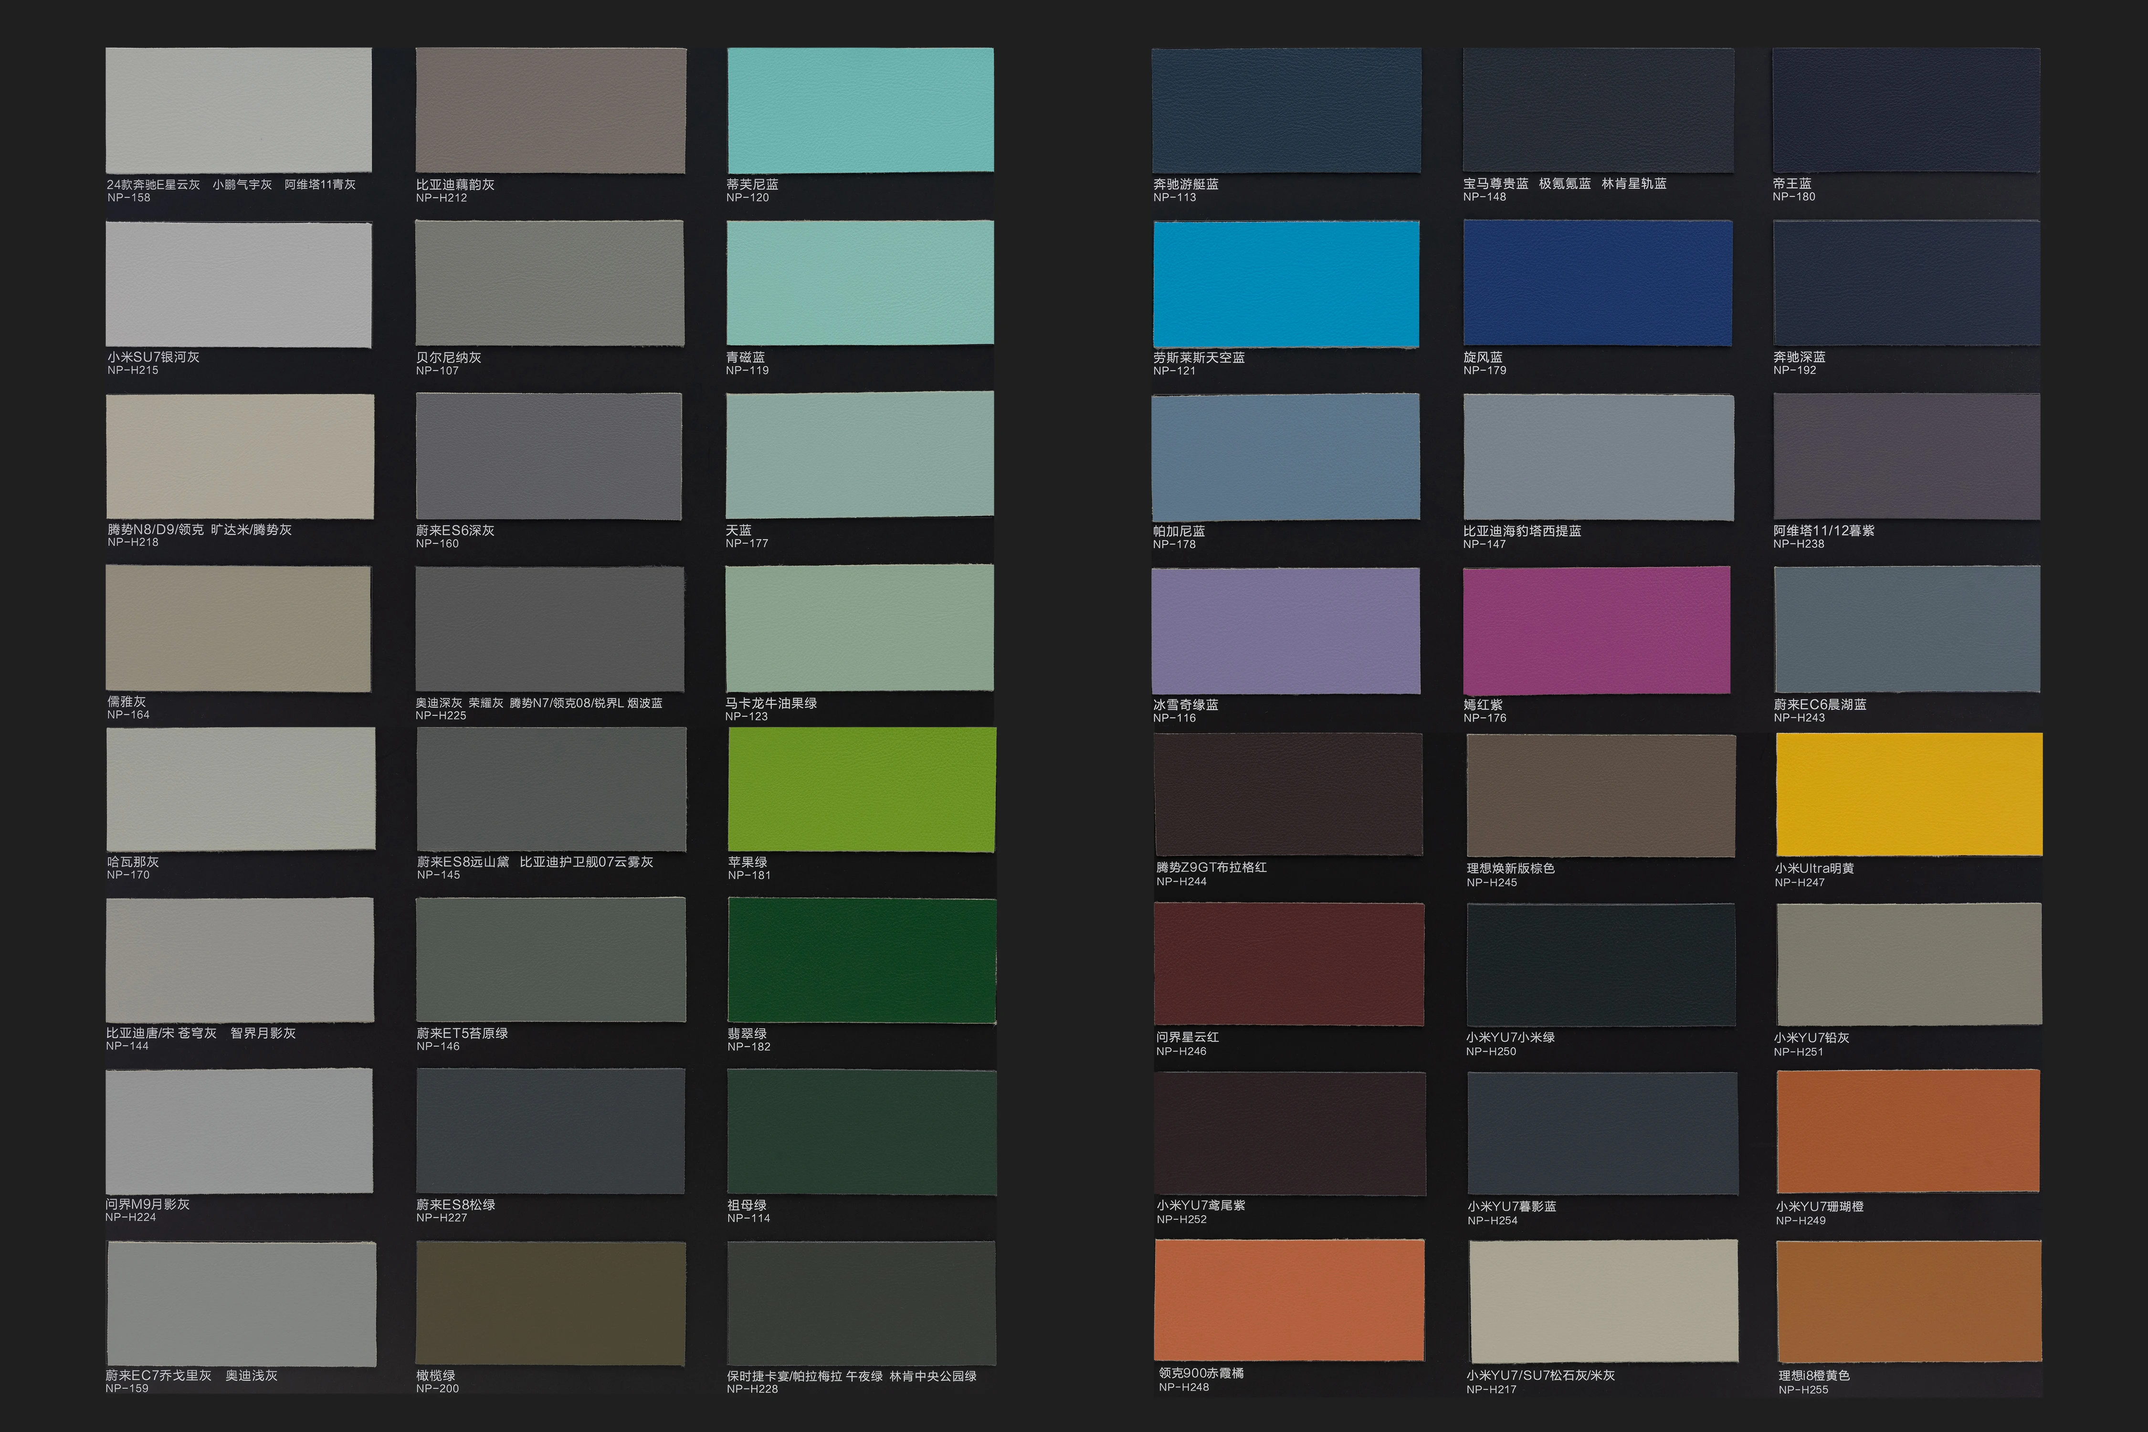Viewport: 2148px width, 1432px height.
Task: Click the label 小米YU7鸢尾紫
Action: [x=1201, y=1206]
